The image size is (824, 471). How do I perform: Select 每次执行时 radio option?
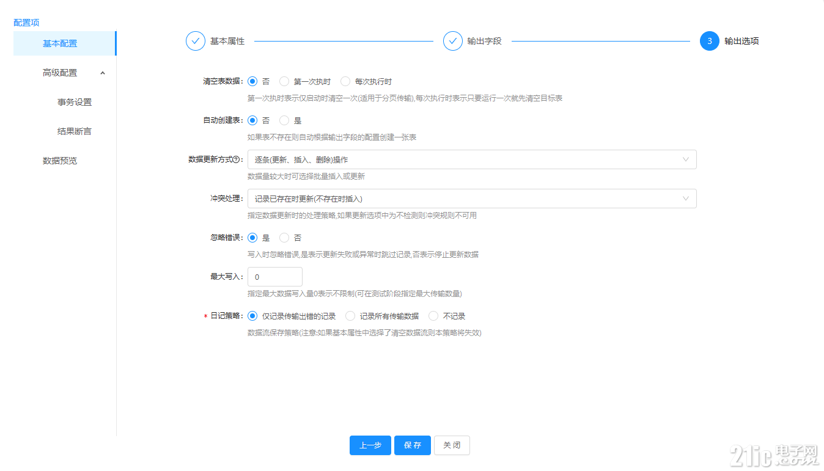pyautogui.click(x=345, y=81)
